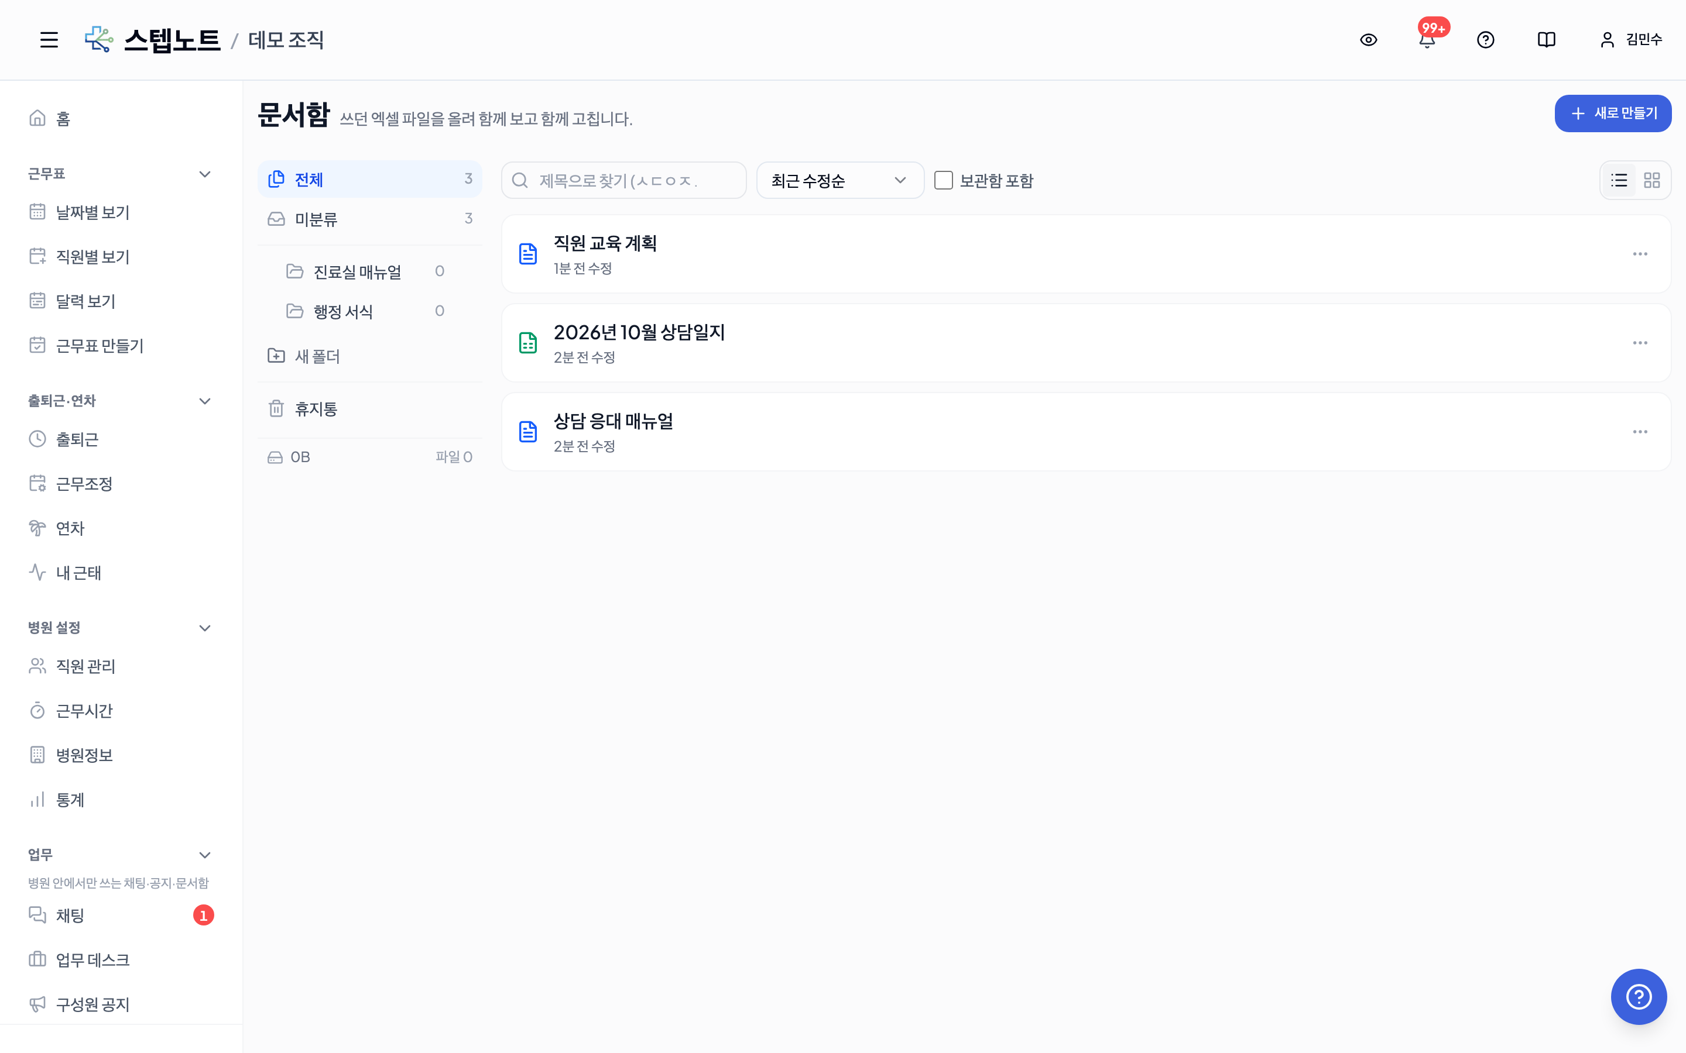Open 달력 보기

pyautogui.click(x=121, y=301)
